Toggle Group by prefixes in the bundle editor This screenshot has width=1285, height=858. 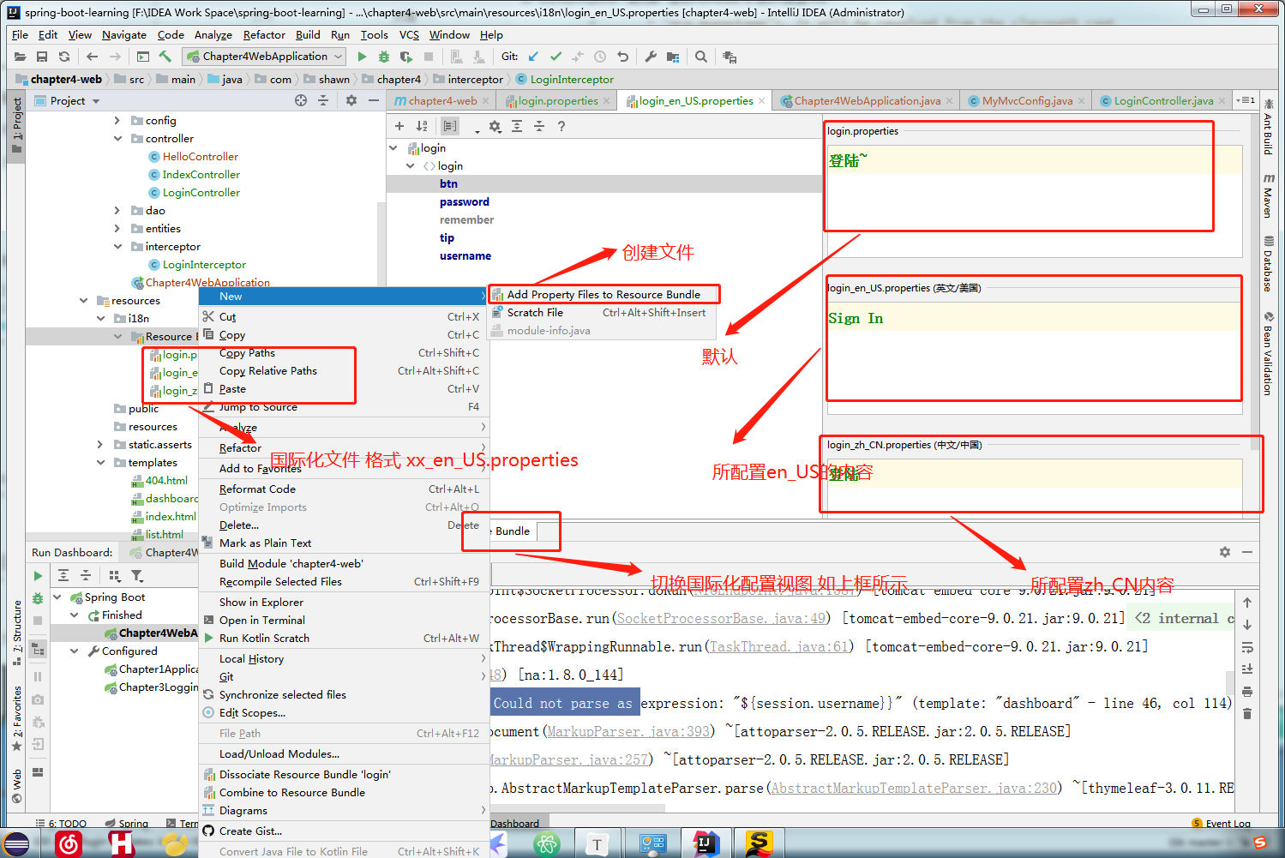450,126
